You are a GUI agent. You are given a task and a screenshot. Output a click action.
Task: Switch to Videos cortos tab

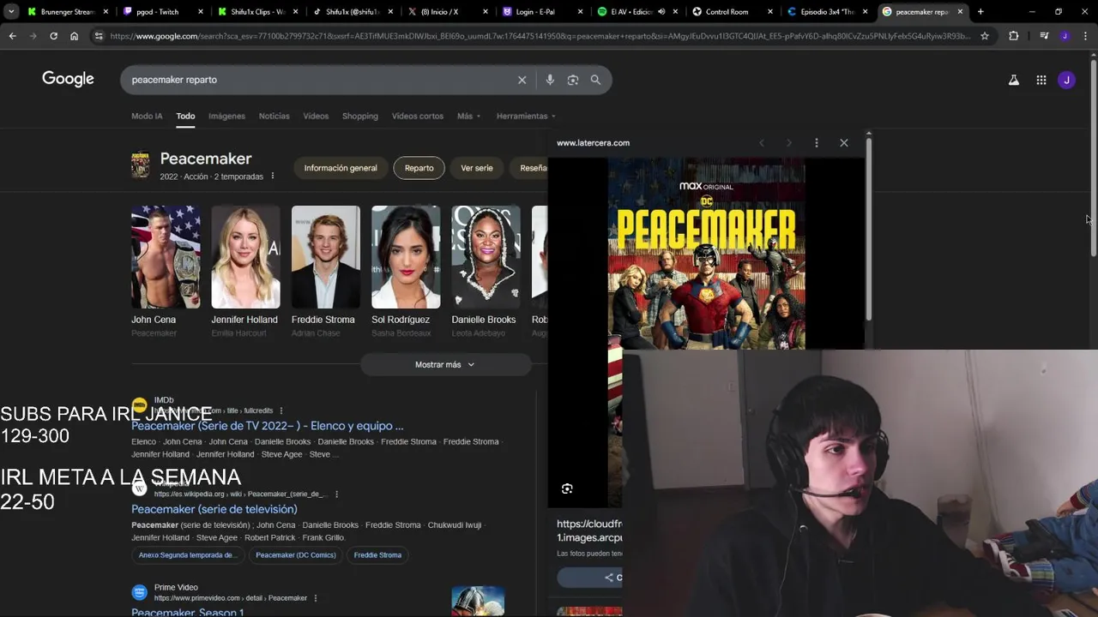coord(418,116)
